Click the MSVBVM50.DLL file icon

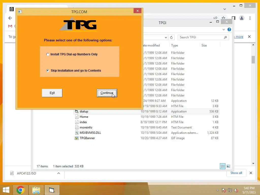[77, 133]
